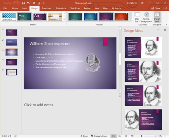Open the Transitions ribbon tab

pyautogui.click(x=47, y=8)
